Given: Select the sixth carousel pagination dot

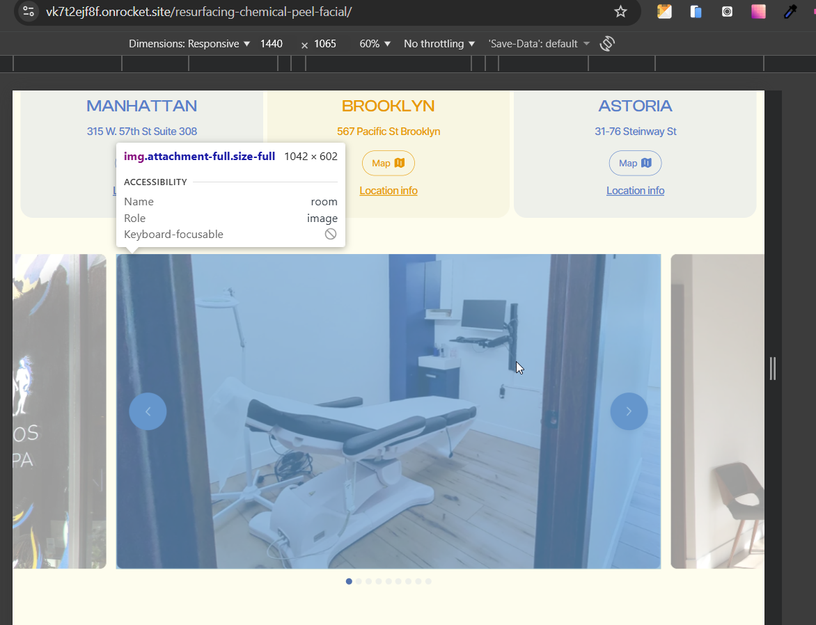Looking at the screenshot, I should click(399, 581).
